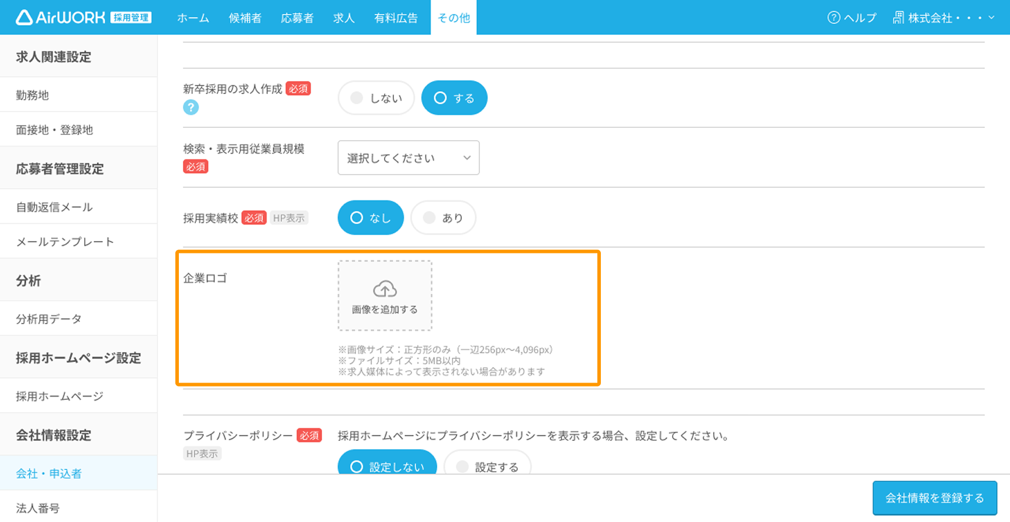Click the 採用ホームページにプライバシーポリシー description text

533,436
